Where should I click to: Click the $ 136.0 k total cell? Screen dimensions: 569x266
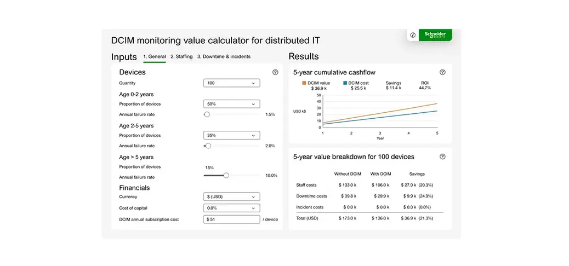380,218
